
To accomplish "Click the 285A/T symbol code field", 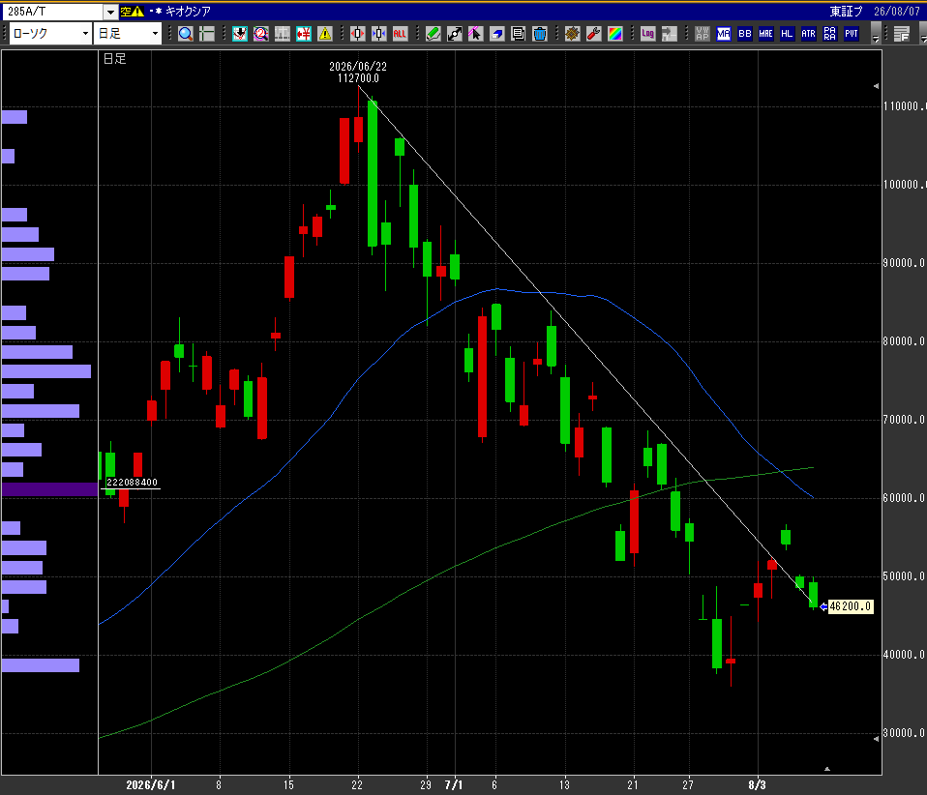I will coord(52,12).
